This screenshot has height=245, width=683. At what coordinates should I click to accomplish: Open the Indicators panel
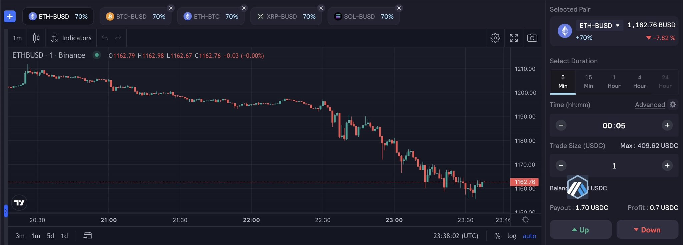click(x=71, y=38)
